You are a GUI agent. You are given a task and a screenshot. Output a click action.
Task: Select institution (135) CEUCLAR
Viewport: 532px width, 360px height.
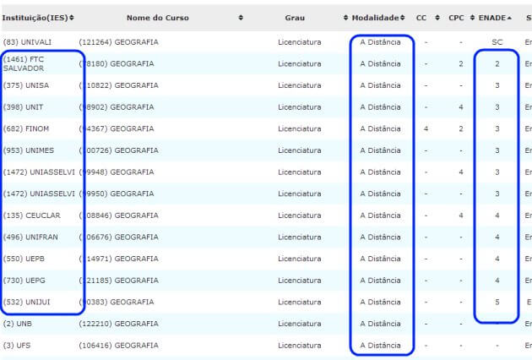pyautogui.click(x=32, y=215)
